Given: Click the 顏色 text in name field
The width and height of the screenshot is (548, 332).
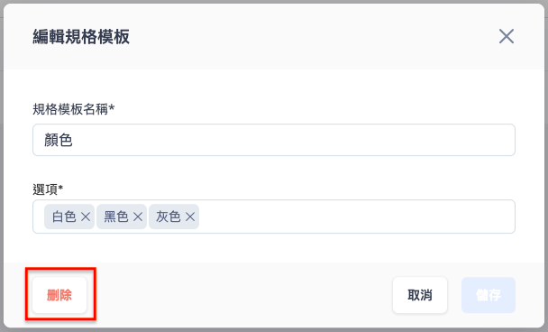Looking at the screenshot, I should (x=59, y=140).
